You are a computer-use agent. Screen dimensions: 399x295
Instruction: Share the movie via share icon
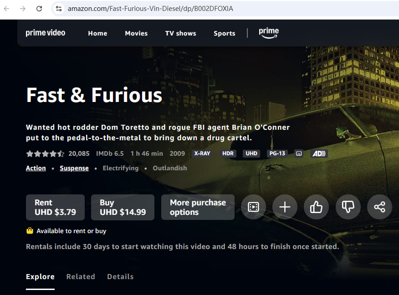point(379,207)
